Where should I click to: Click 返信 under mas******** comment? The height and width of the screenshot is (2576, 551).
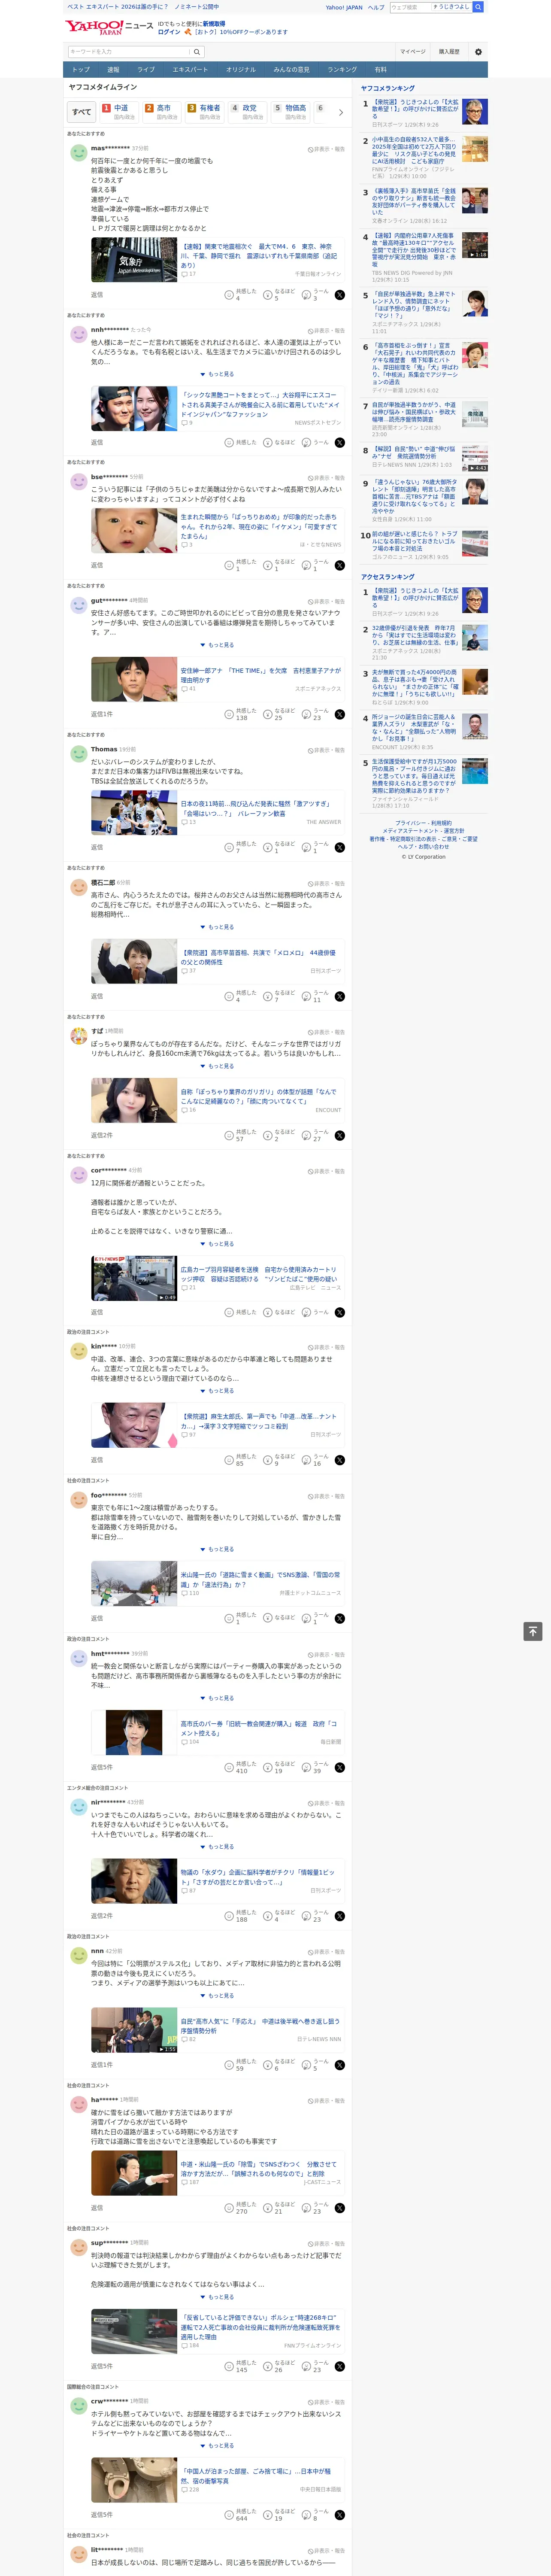[97, 295]
